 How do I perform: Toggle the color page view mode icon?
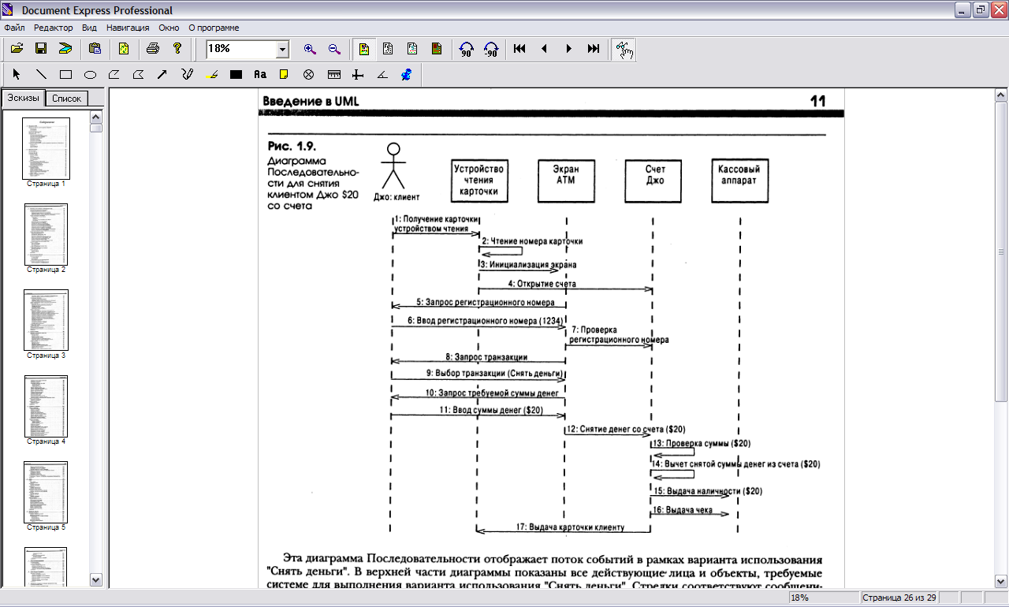[363, 49]
